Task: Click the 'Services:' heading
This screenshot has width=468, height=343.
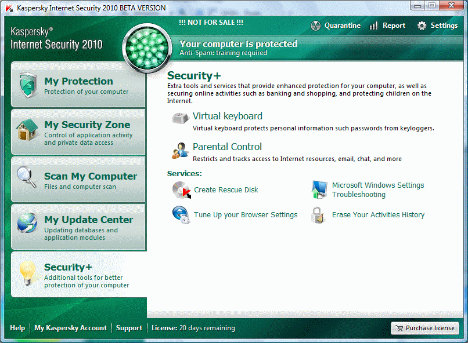Action: point(185,174)
